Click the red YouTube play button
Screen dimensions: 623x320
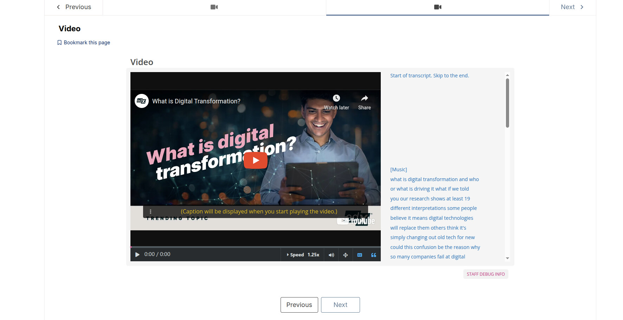pos(256,160)
